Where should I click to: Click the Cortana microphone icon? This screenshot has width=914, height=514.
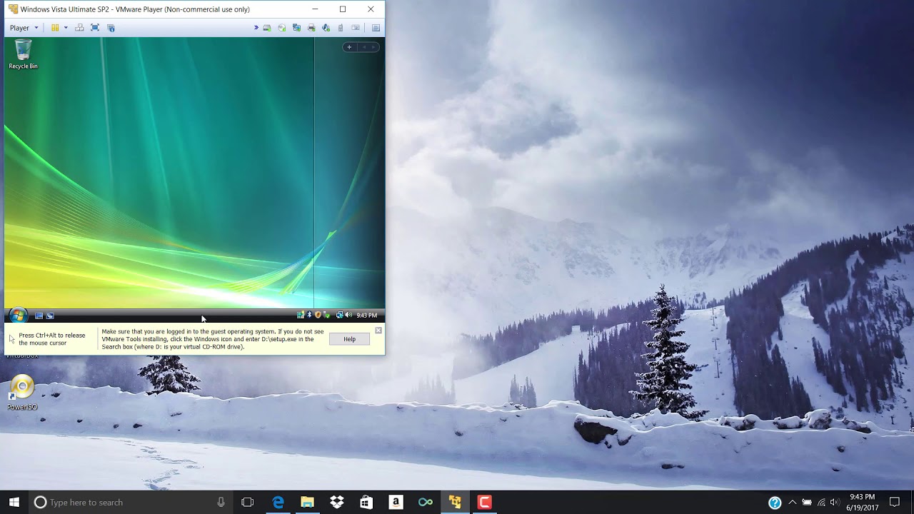point(221,502)
